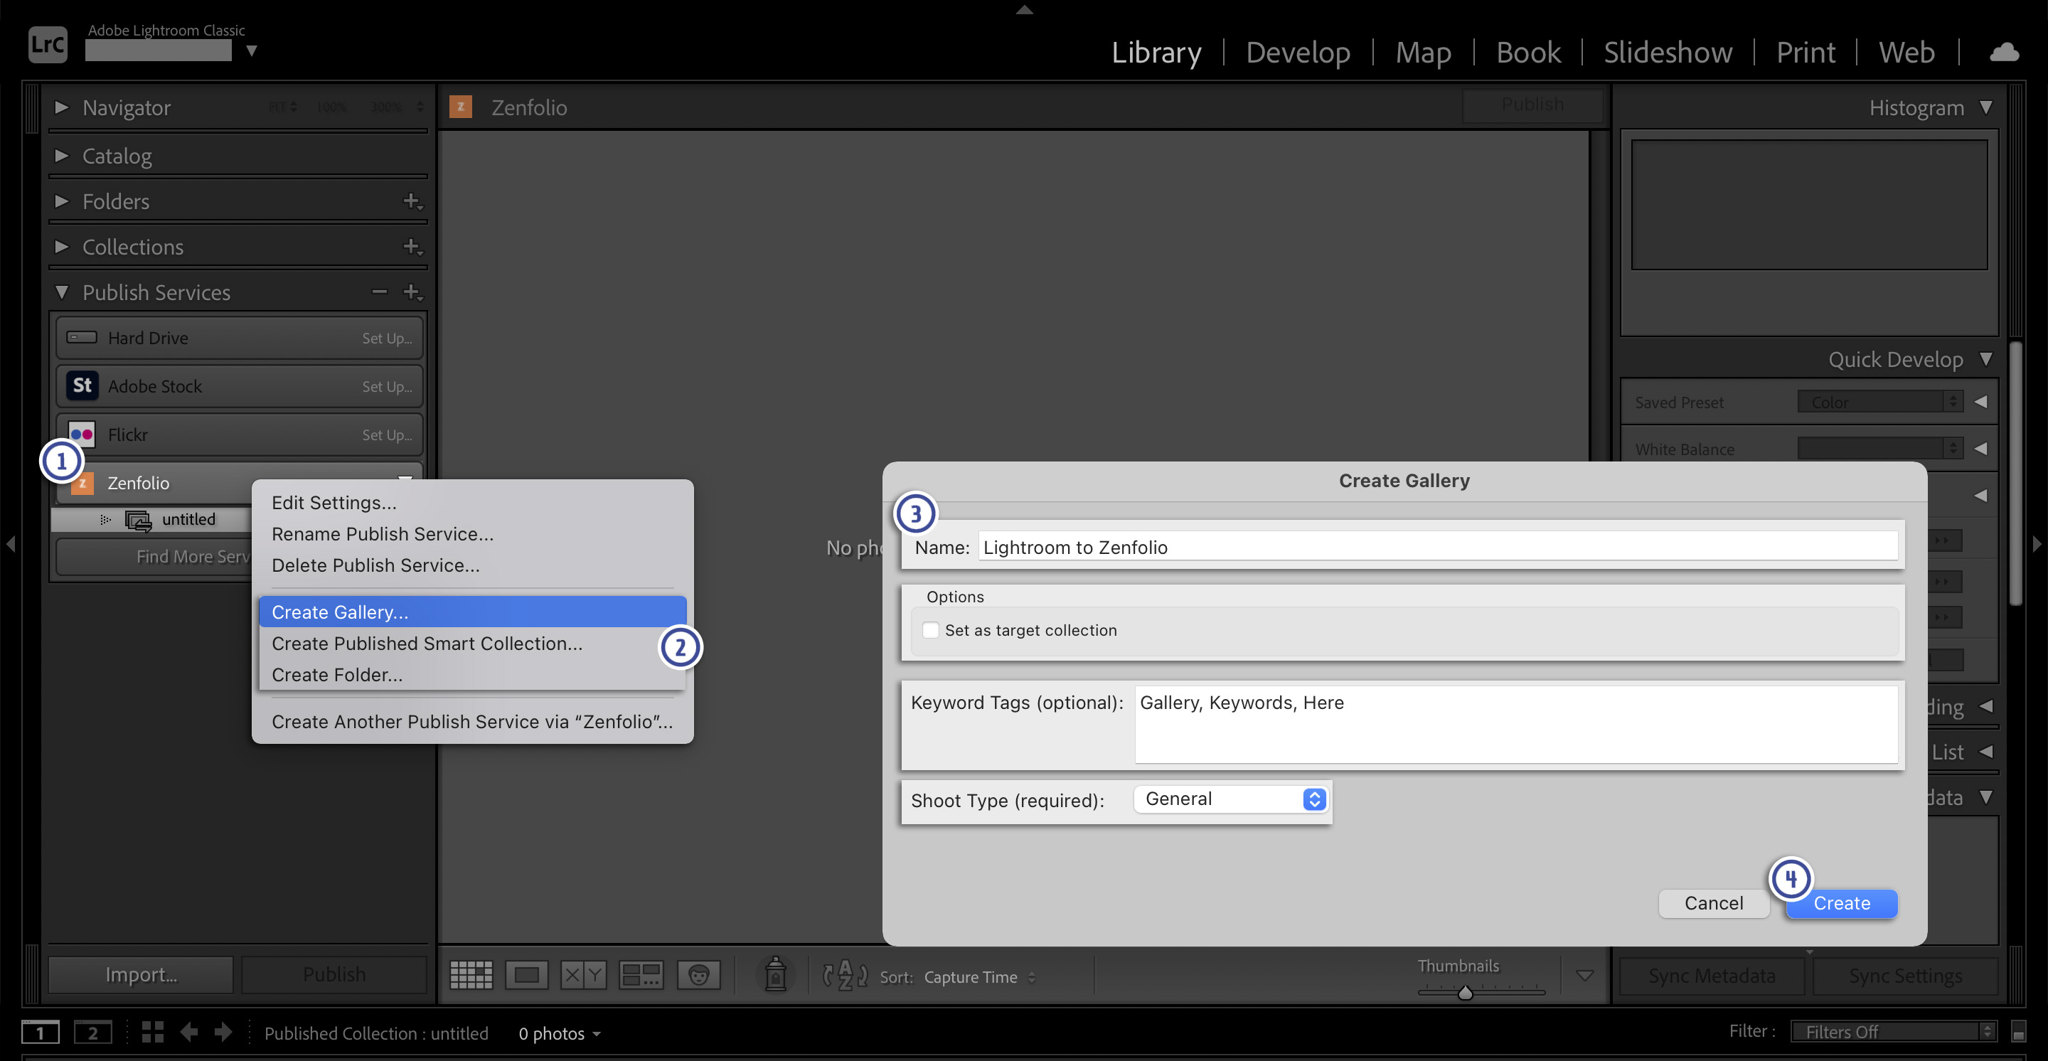The image size is (2048, 1061).
Task: Click the Zenfolio publish service icon
Action: (82, 484)
